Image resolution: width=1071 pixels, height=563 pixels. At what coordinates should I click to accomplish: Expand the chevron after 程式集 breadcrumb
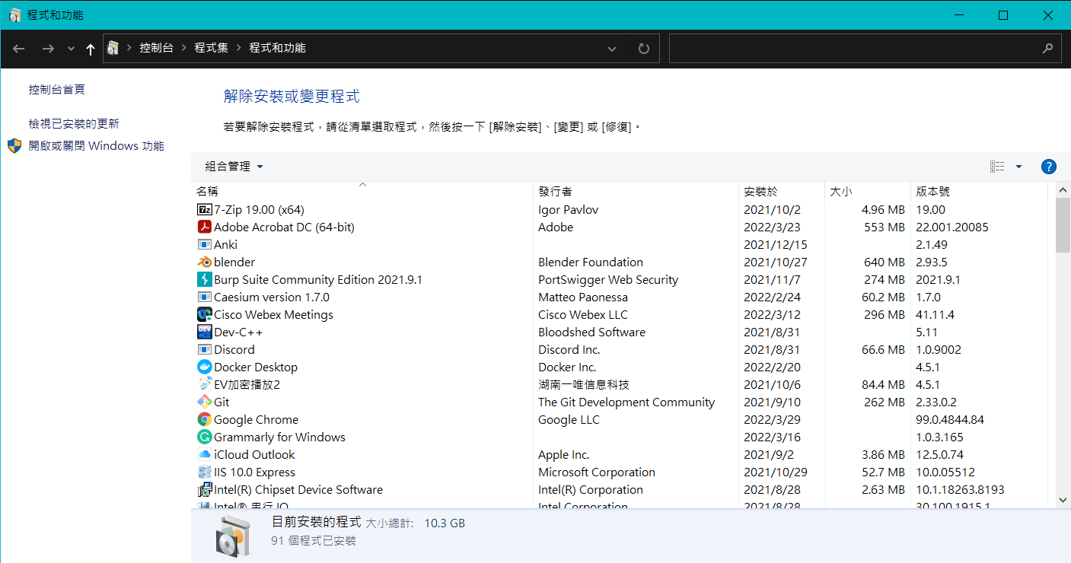tap(238, 48)
